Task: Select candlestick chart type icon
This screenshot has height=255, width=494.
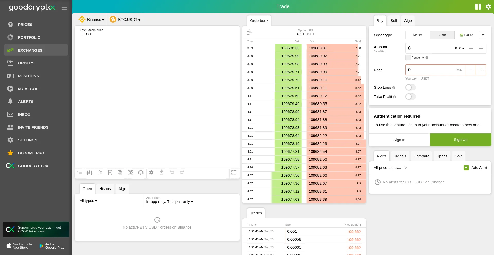Action: tap(90, 172)
